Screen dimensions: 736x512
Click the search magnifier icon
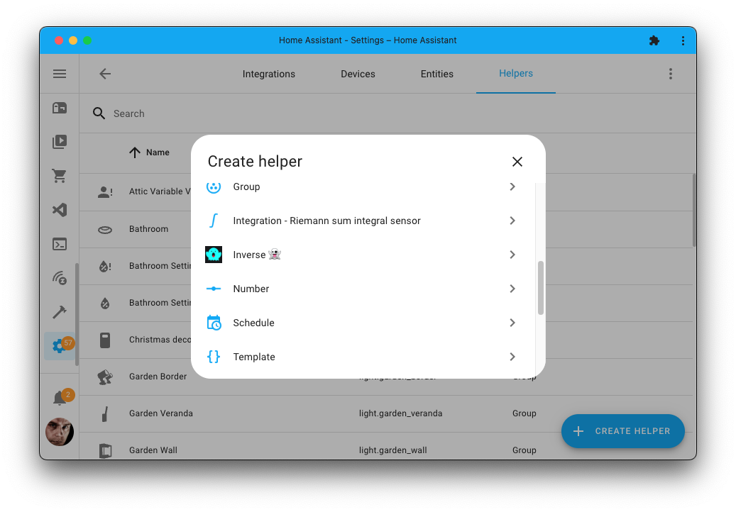[x=99, y=113]
